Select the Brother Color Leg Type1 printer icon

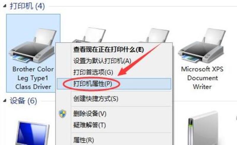(32, 45)
